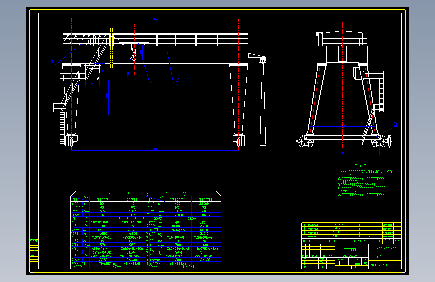
Task: Click part callout number 4 at the left
Action: coord(52,62)
